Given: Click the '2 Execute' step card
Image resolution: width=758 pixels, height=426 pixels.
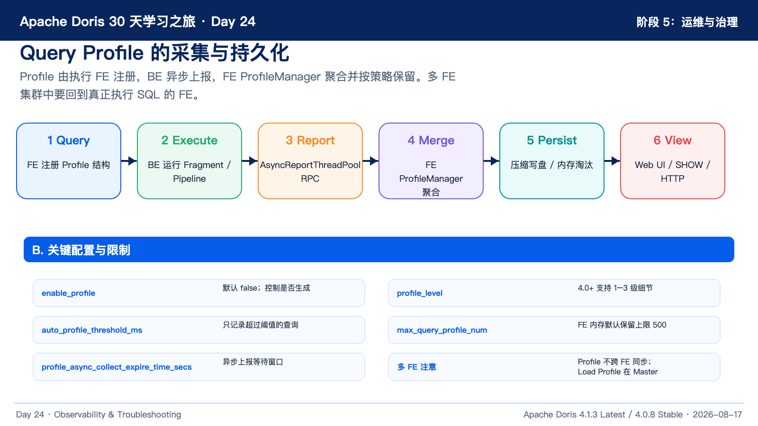Looking at the screenshot, I should pos(189,161).
